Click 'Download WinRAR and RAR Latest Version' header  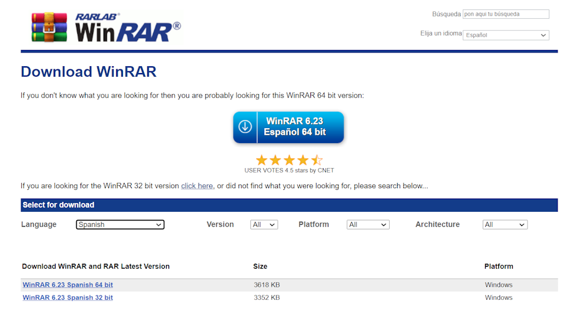(x=96, y=266)
